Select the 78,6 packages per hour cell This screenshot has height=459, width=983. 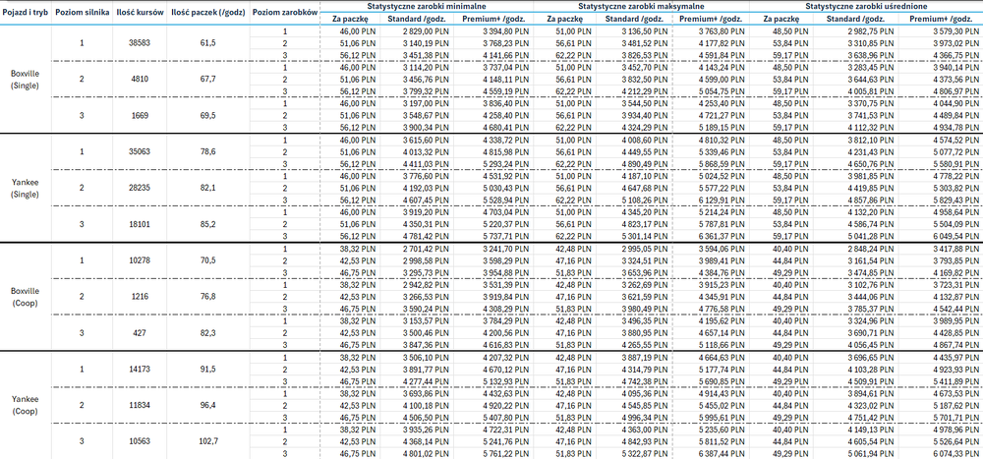tap(207, 151)
